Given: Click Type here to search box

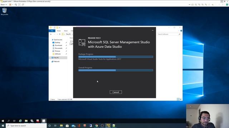Looking at the screenshot, I should click(26, 126).
